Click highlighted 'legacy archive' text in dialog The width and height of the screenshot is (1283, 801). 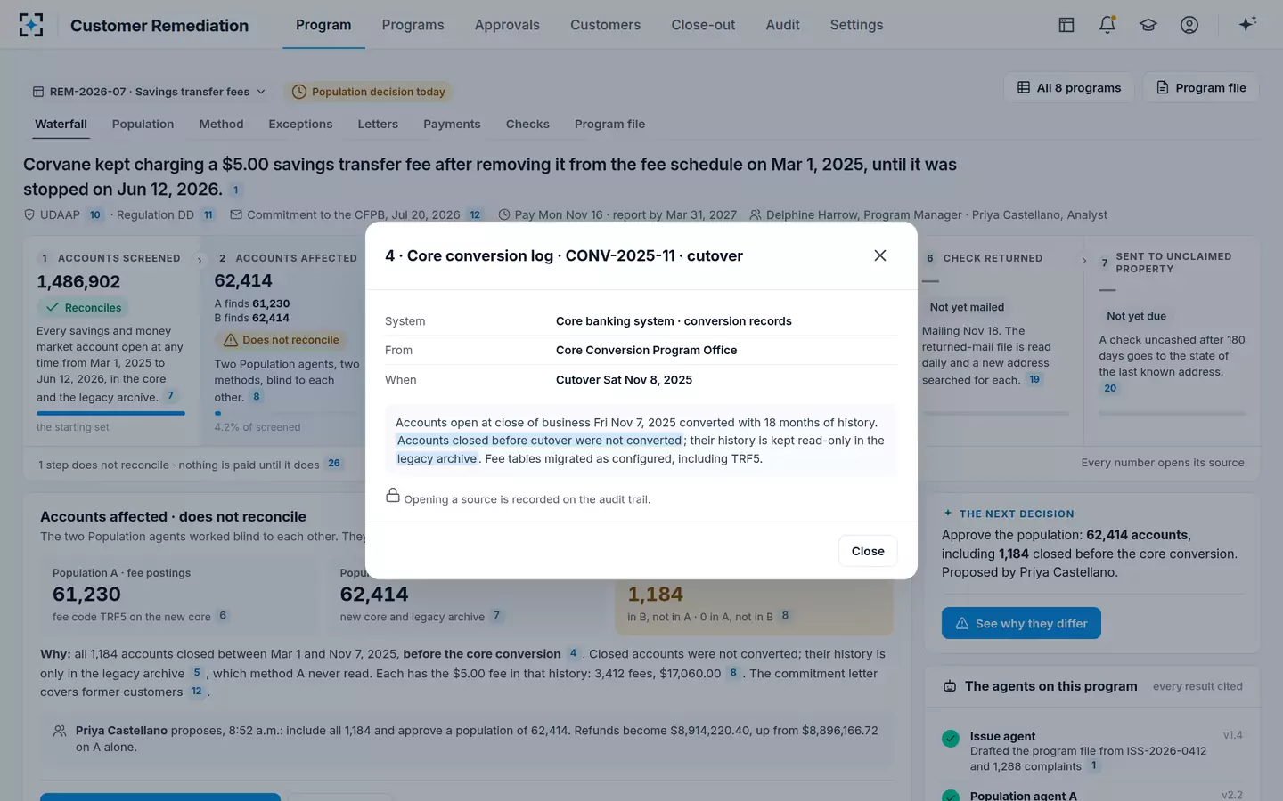[437, 458]
